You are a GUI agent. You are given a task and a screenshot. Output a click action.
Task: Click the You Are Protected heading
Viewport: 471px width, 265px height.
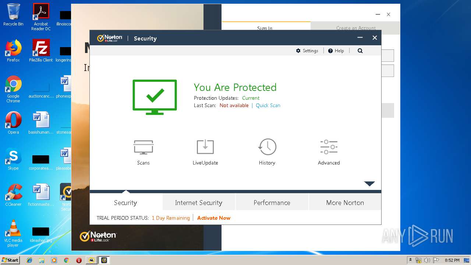pyautogui.click(x=235, y=87)
